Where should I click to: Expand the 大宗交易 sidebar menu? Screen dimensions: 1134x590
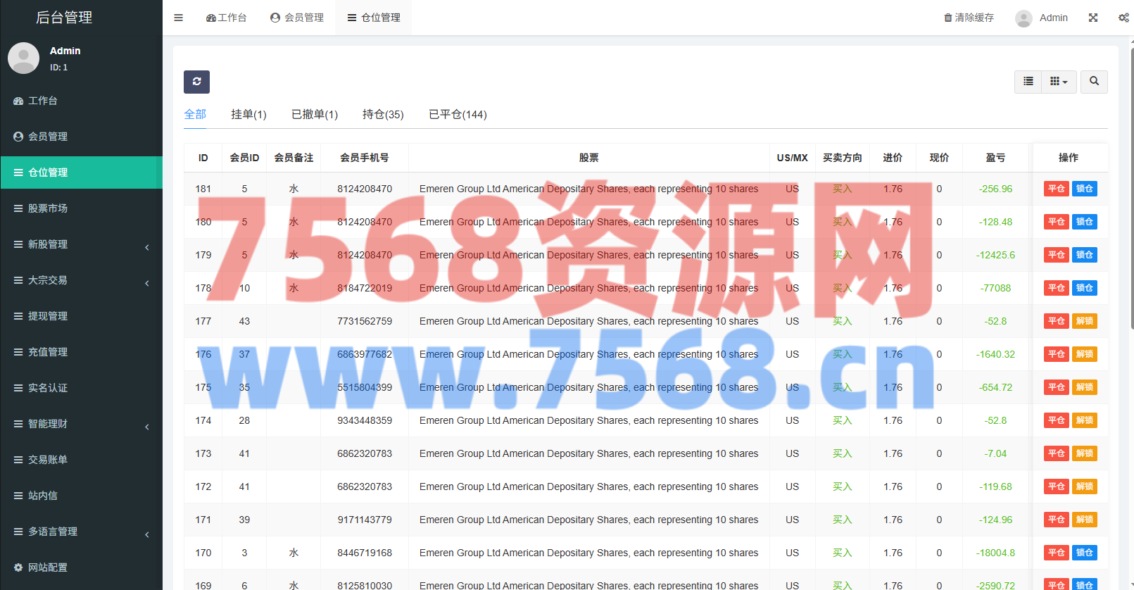[81, 280]
